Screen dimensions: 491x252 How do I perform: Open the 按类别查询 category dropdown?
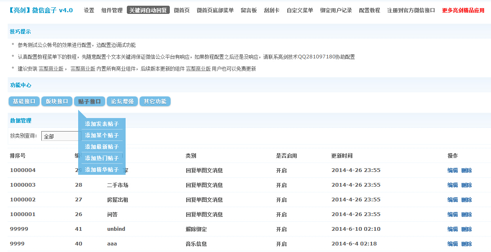point(61,136)
